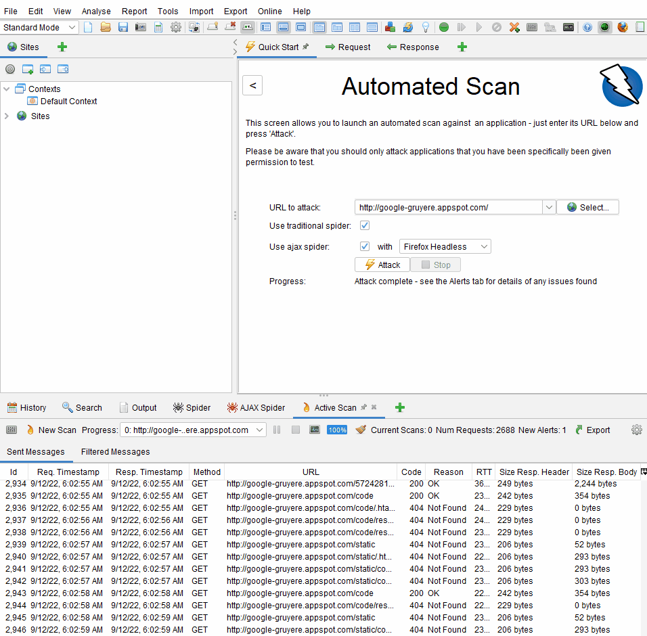Open the Analyse menu

pos(96,11)
